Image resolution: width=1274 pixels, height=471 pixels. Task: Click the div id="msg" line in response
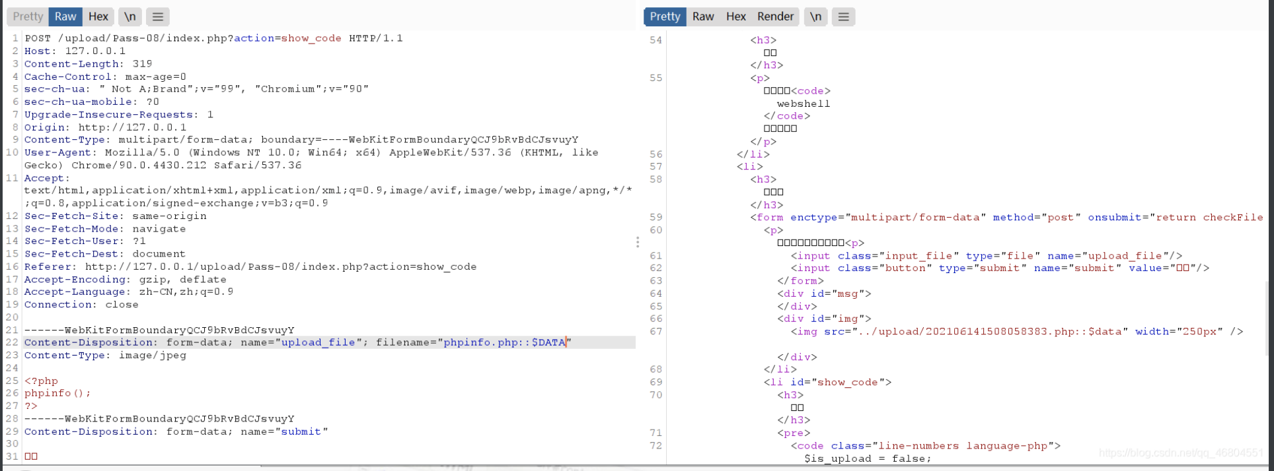click(824, 294)
